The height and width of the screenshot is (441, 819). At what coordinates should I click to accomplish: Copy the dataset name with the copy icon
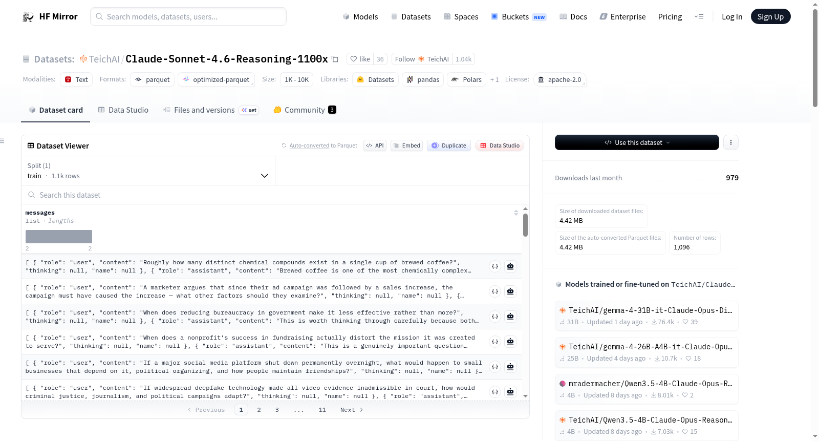coord(335,59)
